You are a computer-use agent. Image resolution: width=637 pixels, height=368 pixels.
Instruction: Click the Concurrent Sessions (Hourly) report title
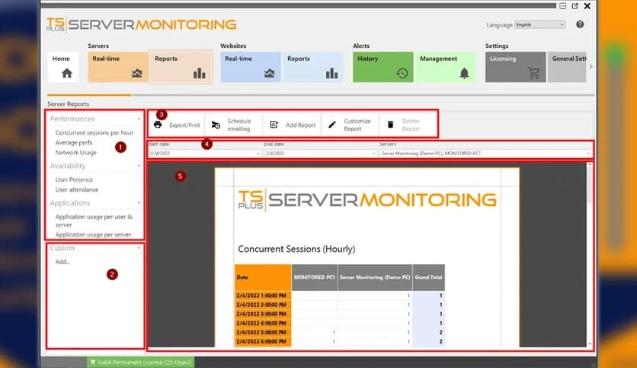[296, 249]
